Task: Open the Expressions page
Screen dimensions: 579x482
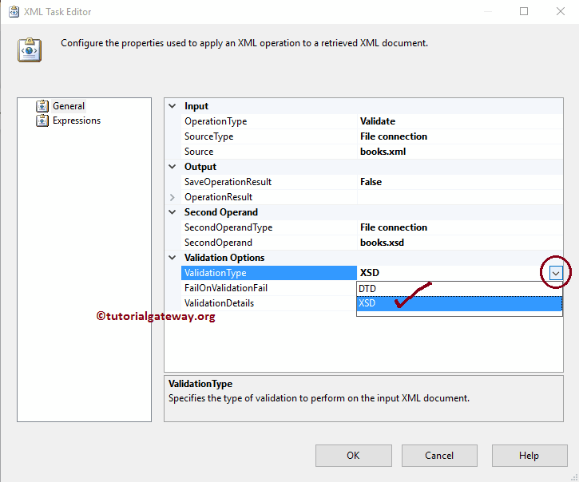Action: pyautogui.click(x=77, y=120)
